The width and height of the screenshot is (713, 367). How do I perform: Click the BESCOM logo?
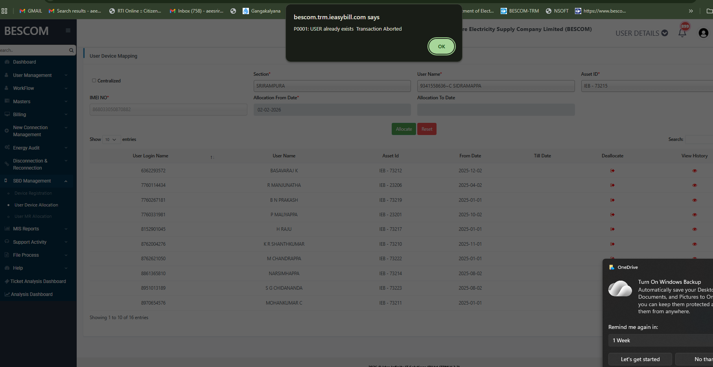pyautogui.click(x=26, y=31)
